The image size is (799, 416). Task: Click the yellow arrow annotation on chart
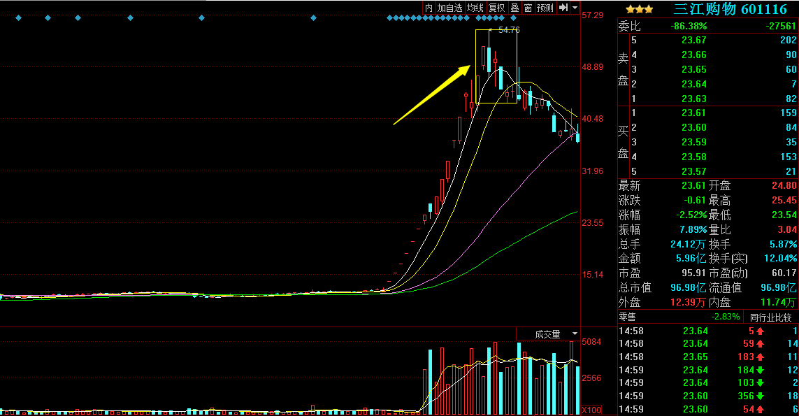[431, 96]
